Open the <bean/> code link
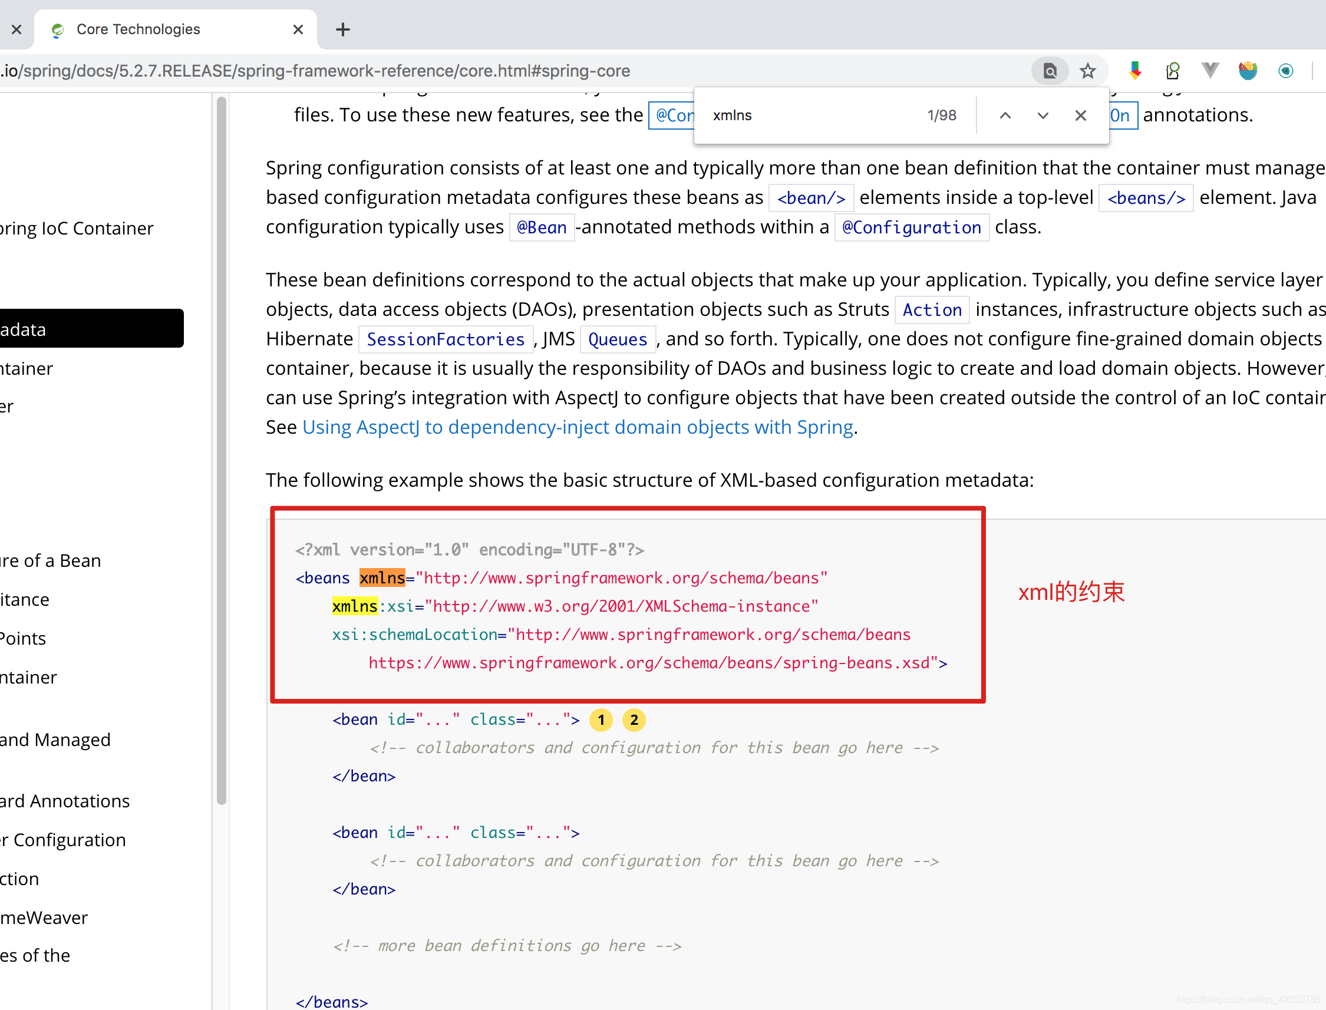 (x=811, y=198)
